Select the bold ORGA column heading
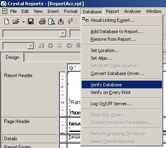The height and width of the screenshot is (148, 166). pyautogui.click(x=75, y=124)
